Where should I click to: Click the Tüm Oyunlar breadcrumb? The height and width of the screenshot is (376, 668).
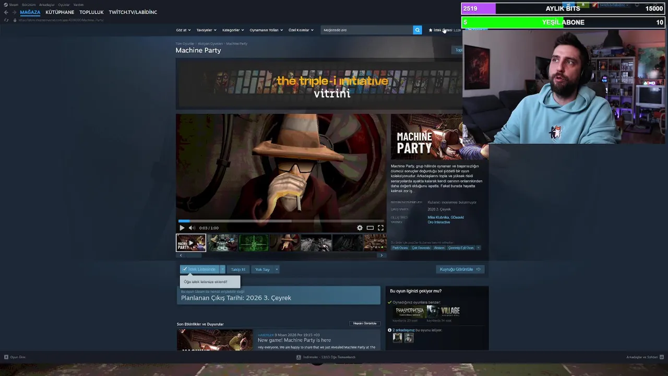click(x=185, y=43)
